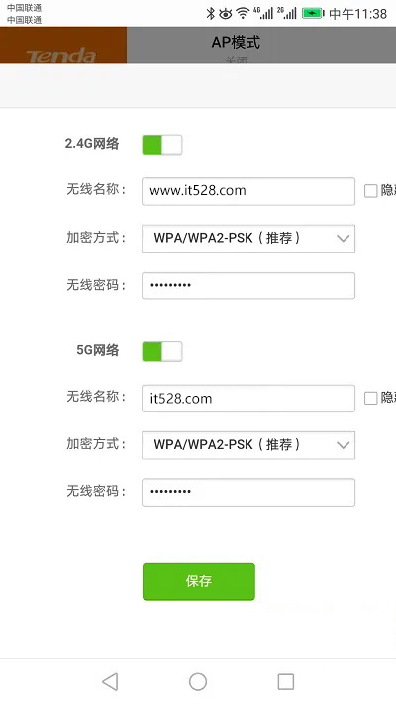
Task: Focus the 2.4G 无线密码 password field
Action: (248, 286)
